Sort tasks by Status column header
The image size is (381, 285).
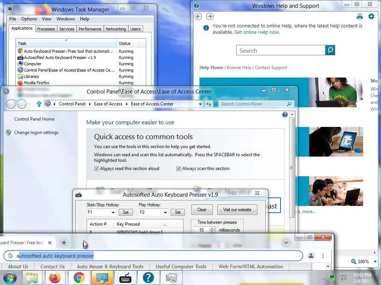point(128,43)
